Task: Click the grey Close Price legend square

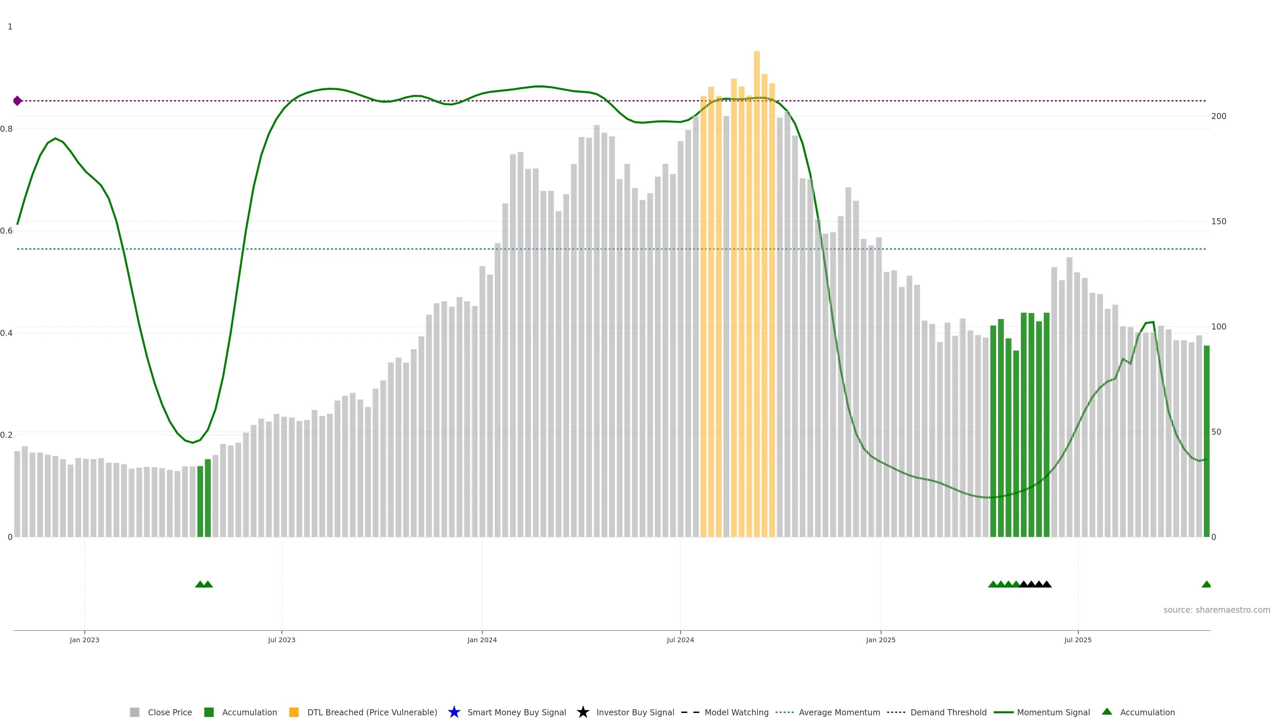Action: (x=134, y=712)
